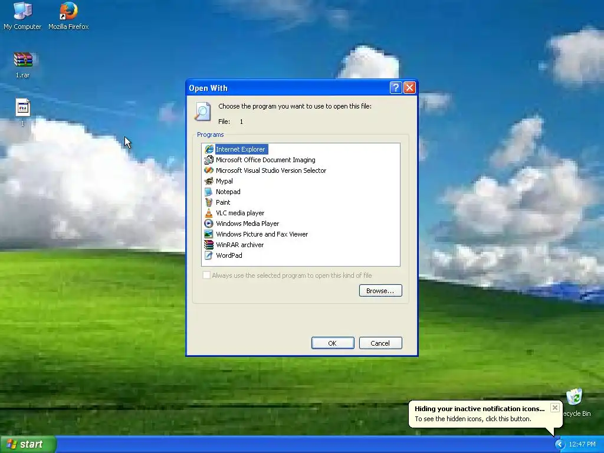Choose Windows Picture and Fax Viewer entry
Image resolution: width=604 pixels, height=453 pixels.
coord(262,234)
